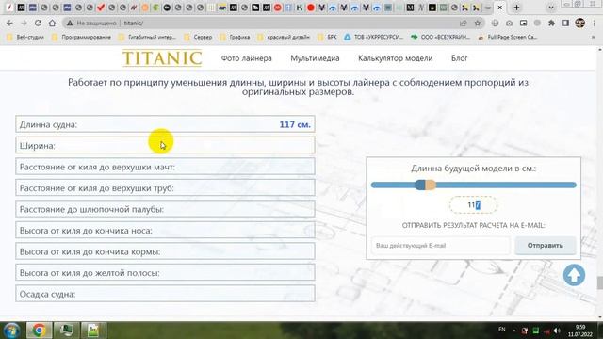Open the Графика bookmark folder
The width and height of the screenshot is (603, 339).
tap(235, 38)
